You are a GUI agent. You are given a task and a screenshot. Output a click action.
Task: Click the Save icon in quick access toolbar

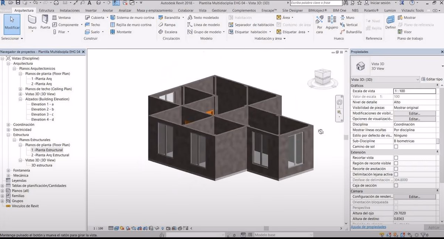pos(18,3)
